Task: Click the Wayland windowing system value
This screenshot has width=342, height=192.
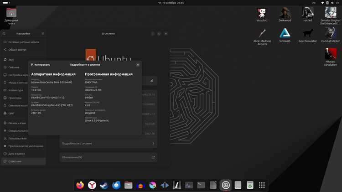Action: click(90, 113)
